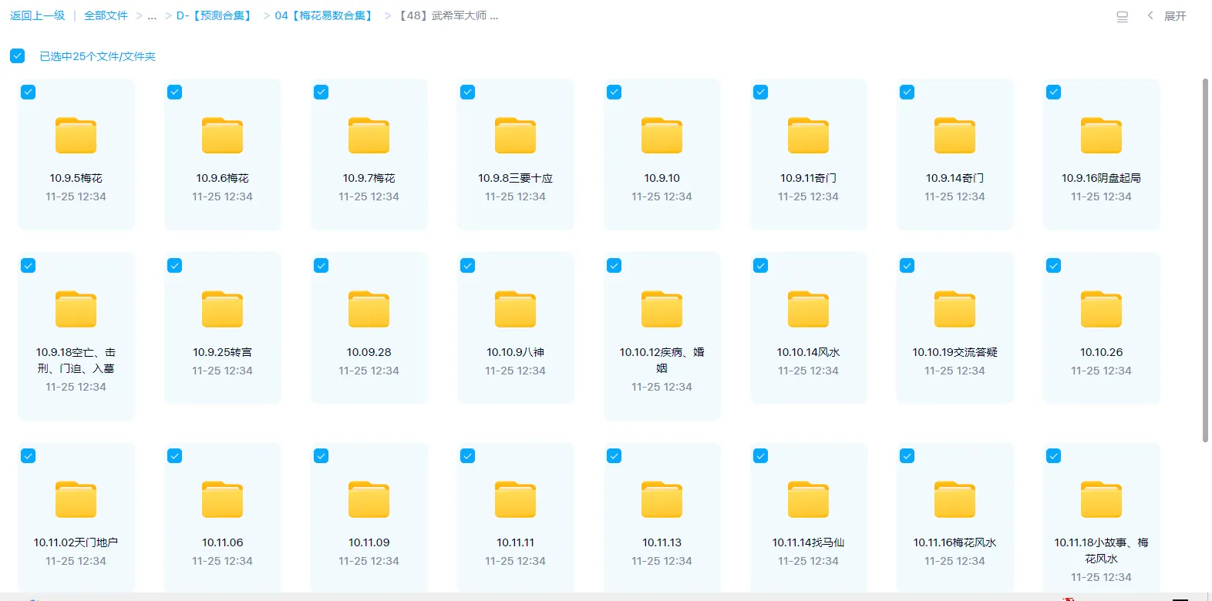This screenshot has height=601, width=1212.
Task: Open the 10.10.9八神 folder icon
Action: tap(515, 310)
